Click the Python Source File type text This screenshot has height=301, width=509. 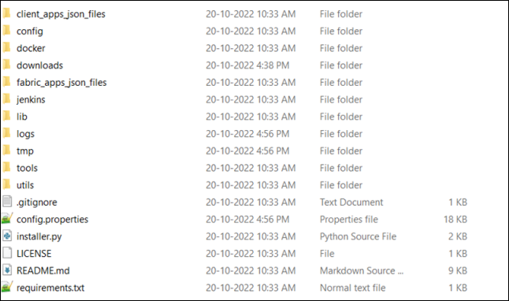[x=358, y=236]
